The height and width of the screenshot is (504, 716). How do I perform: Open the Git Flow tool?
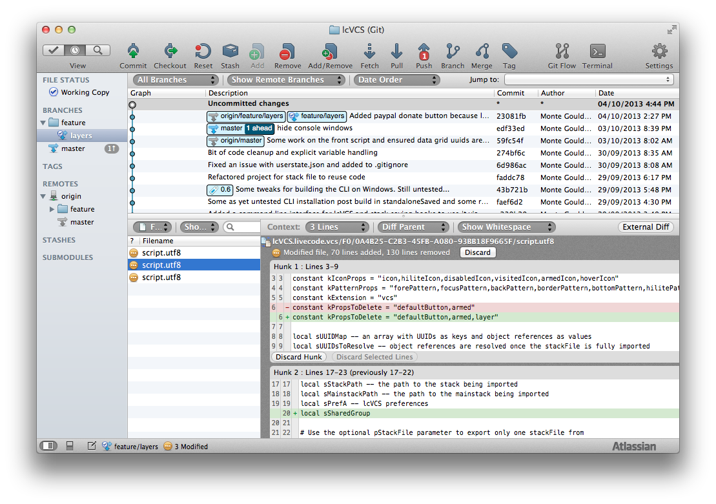(562, 51)
